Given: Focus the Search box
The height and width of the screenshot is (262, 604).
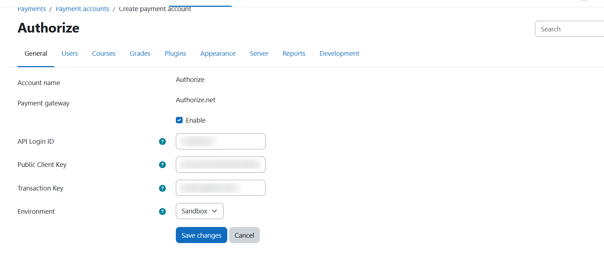Looking at the screenshot, I should (x=570, y=29).
